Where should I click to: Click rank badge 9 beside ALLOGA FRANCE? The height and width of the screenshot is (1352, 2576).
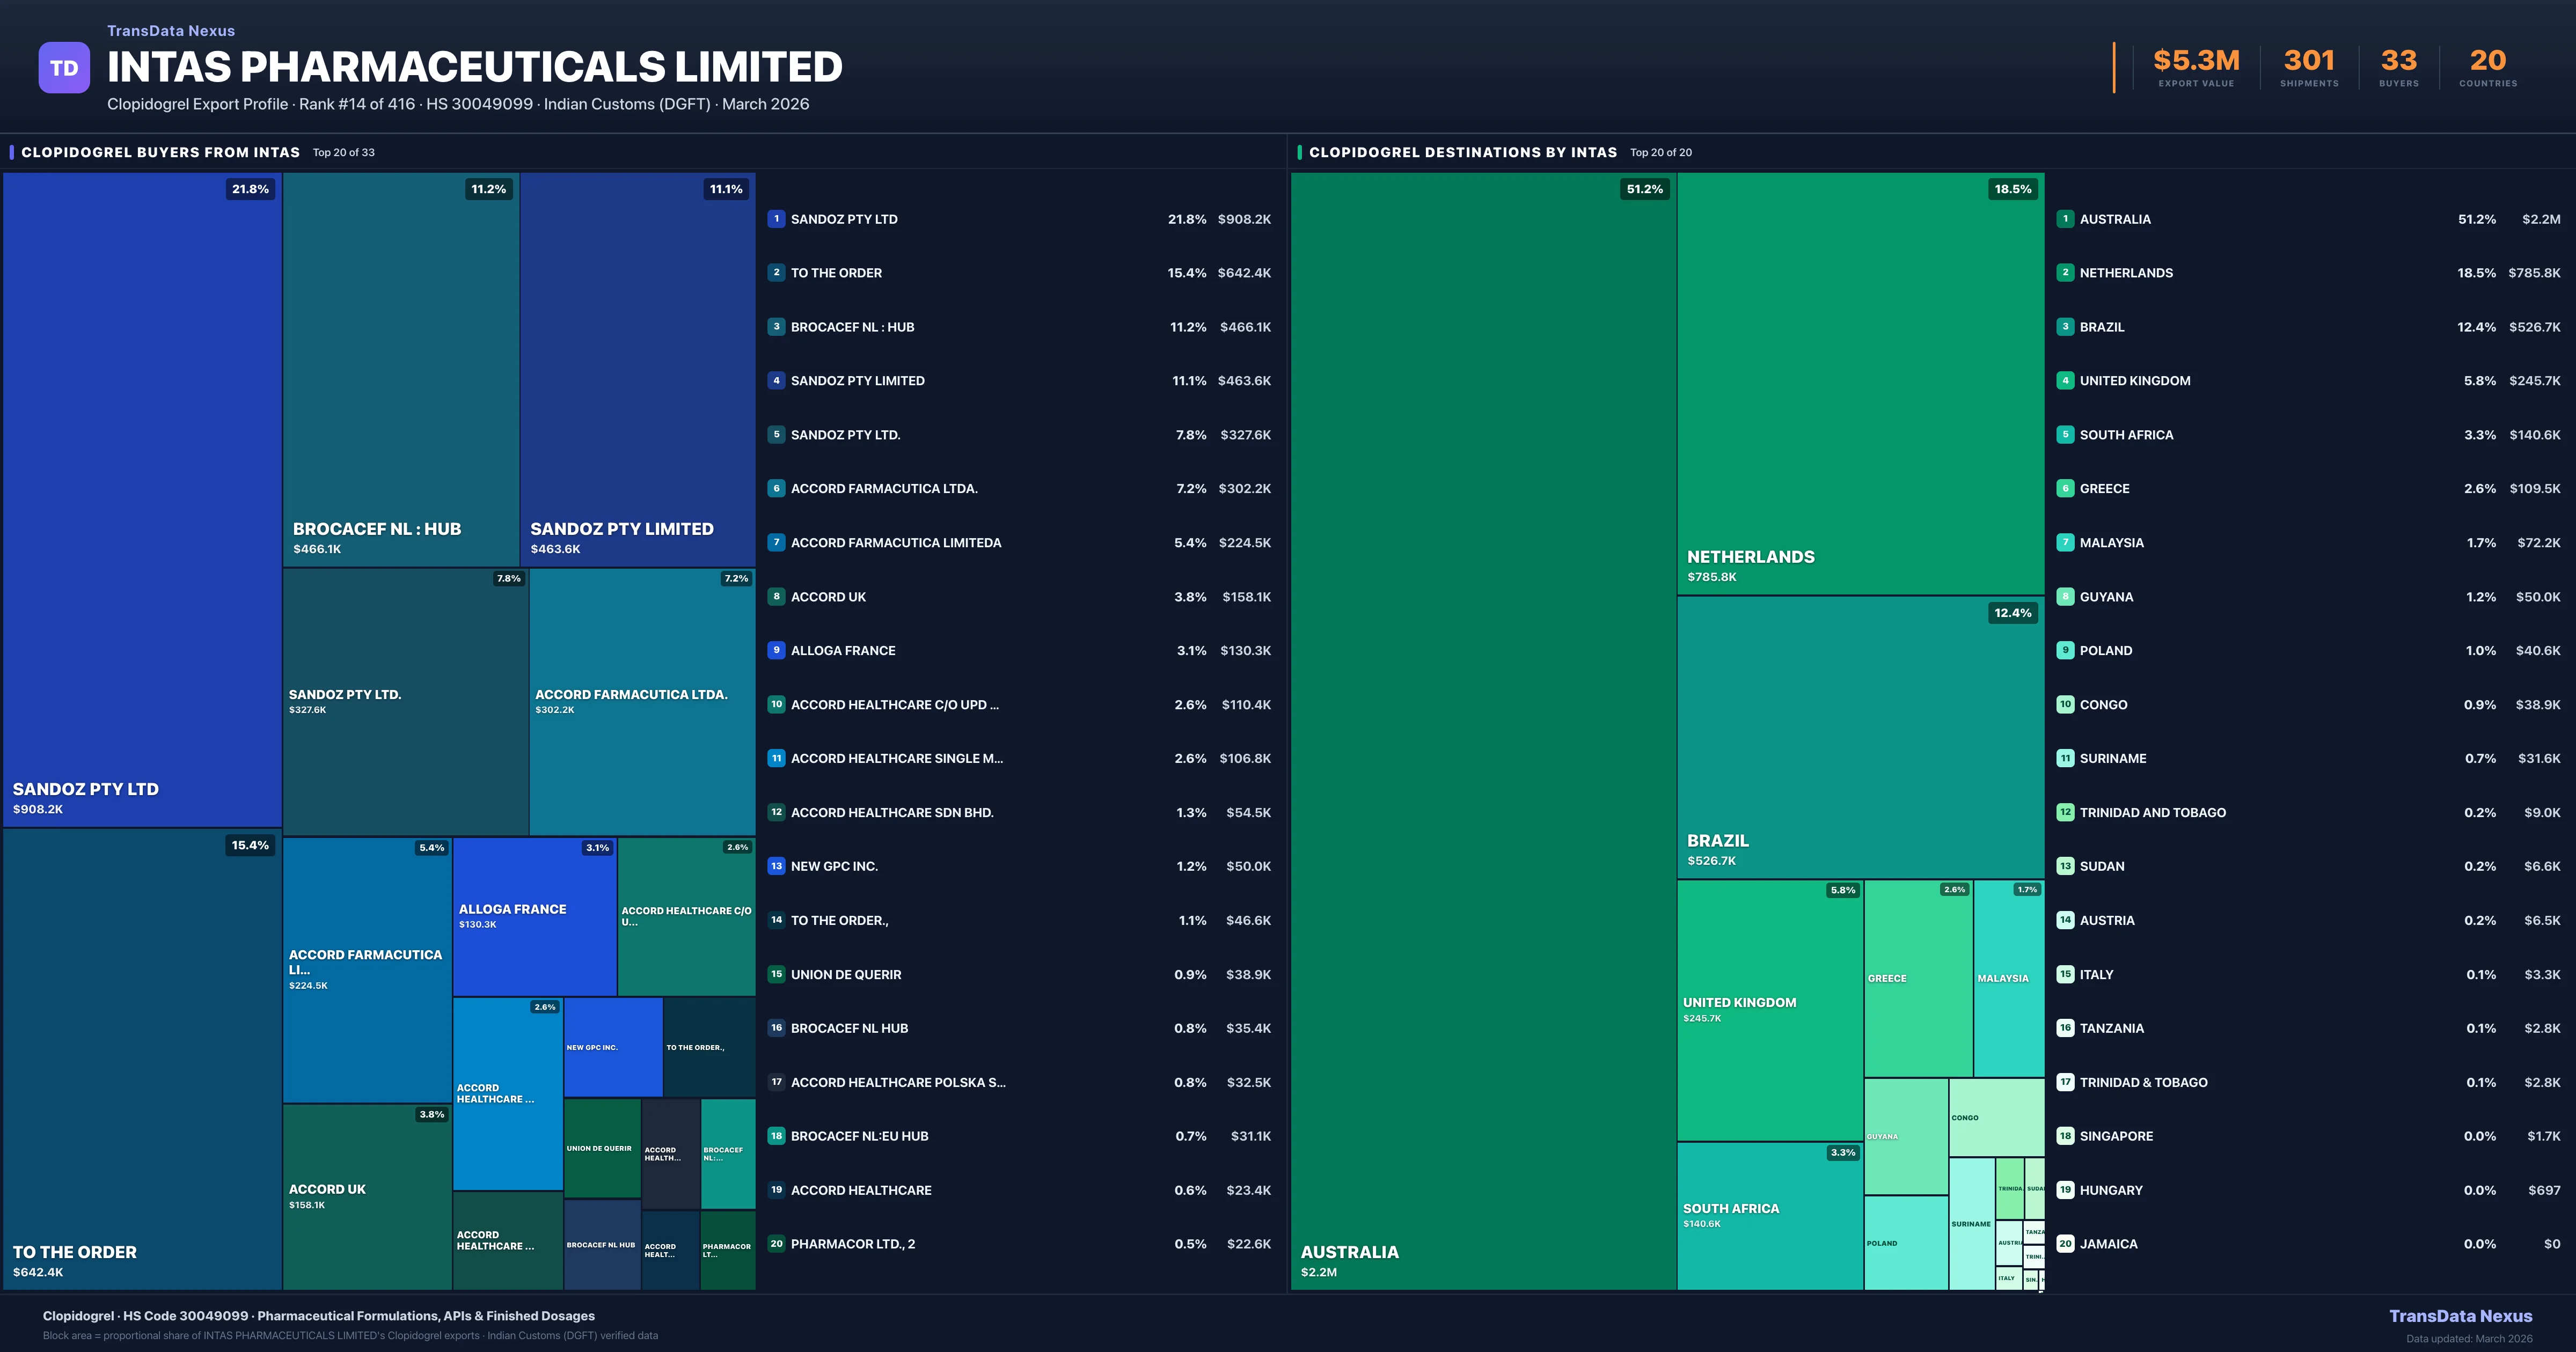click(776, 650)
